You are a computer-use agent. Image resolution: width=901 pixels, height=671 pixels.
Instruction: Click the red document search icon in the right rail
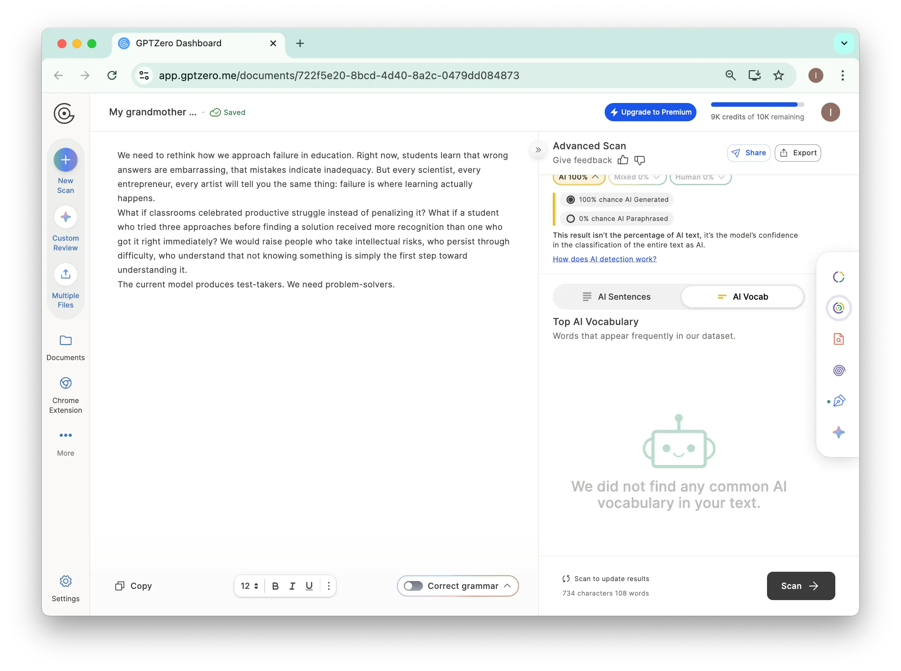[838, 339]
